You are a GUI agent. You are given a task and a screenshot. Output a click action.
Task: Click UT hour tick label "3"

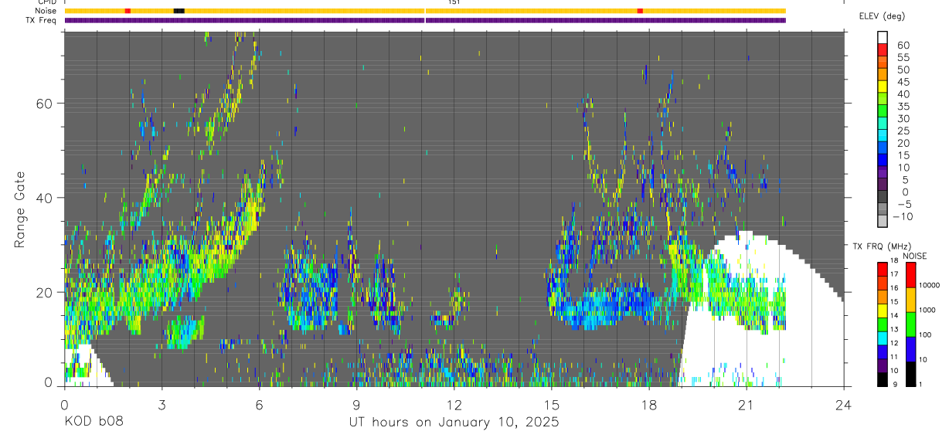162,405
